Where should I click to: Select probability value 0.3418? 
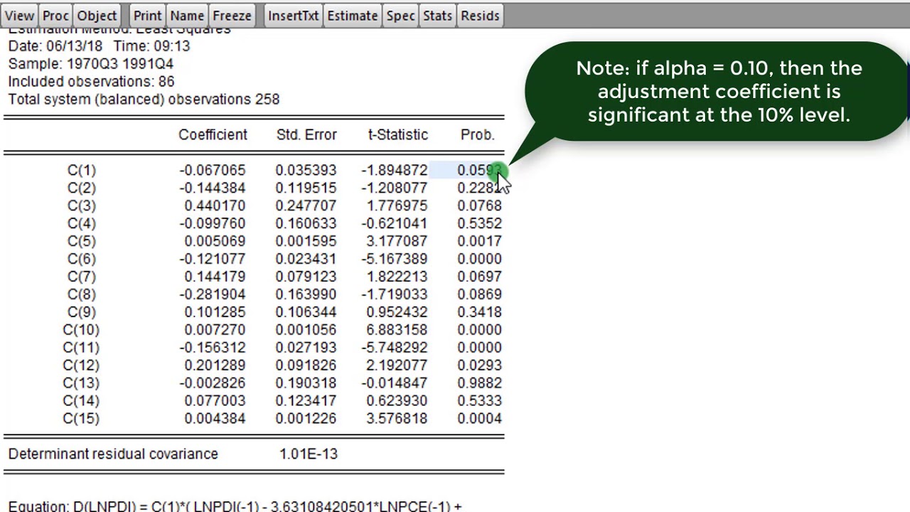coord(479,313)
